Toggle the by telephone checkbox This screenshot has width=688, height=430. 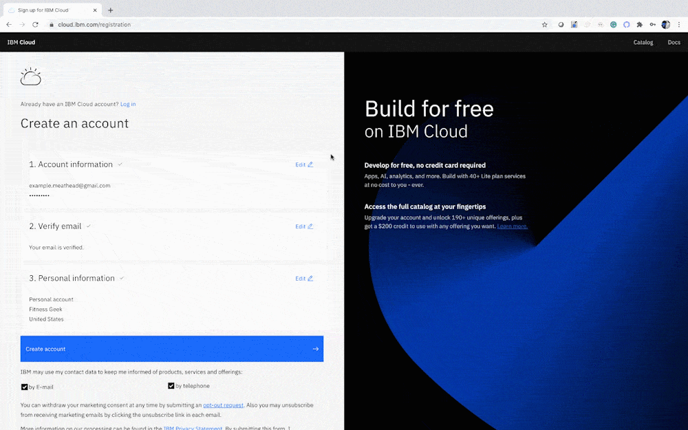click(x=171, y=386)
